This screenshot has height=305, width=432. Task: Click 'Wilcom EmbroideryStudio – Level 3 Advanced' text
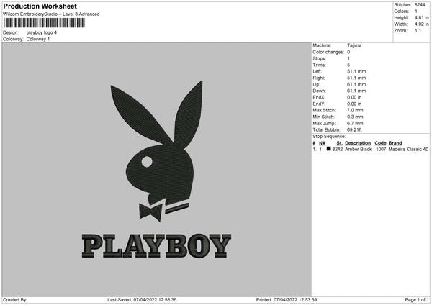point(51,14)
